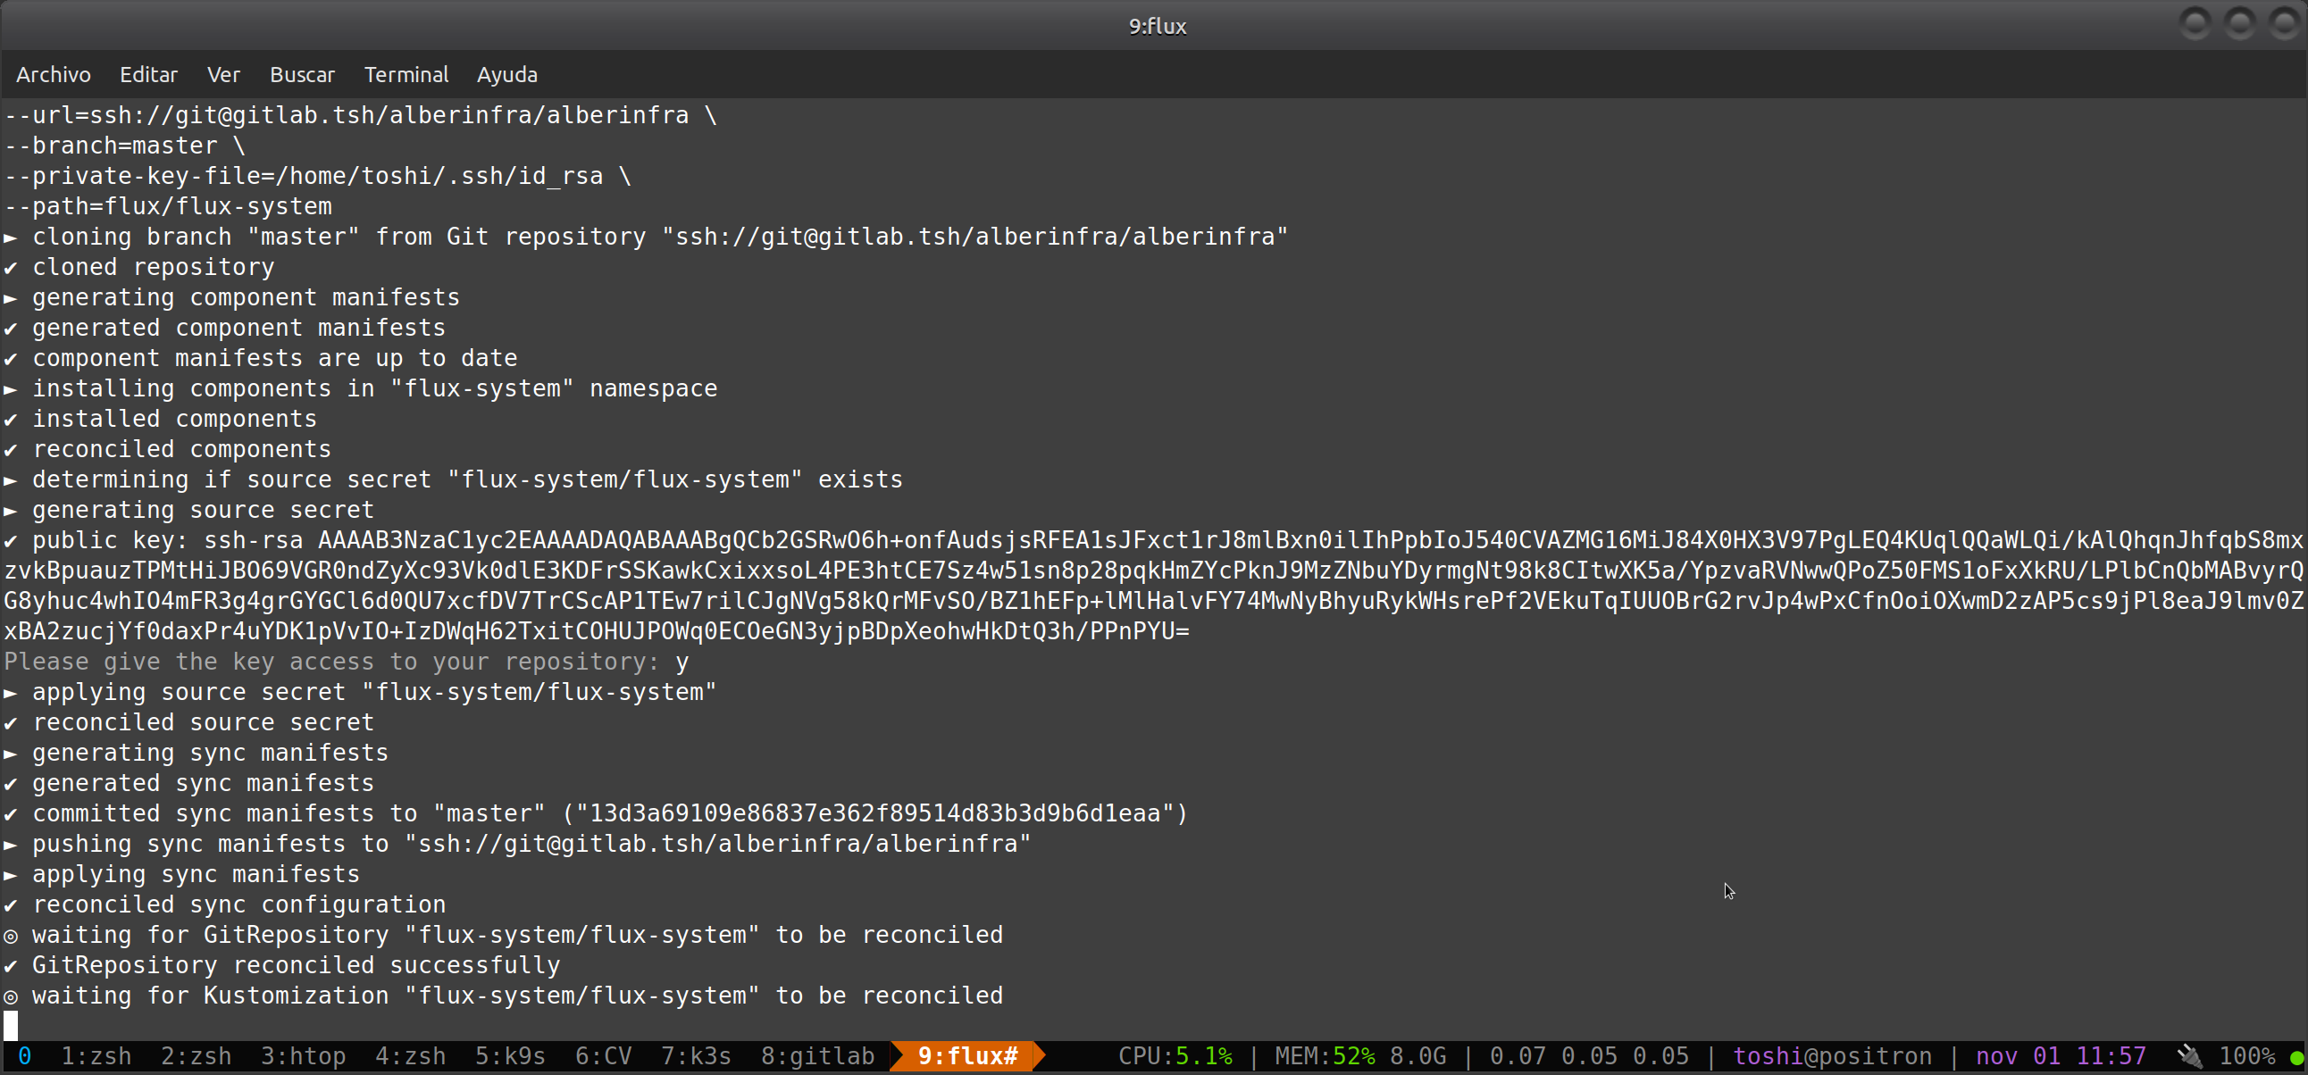Click the CPU:5.1% usage indicator

1175,1057
